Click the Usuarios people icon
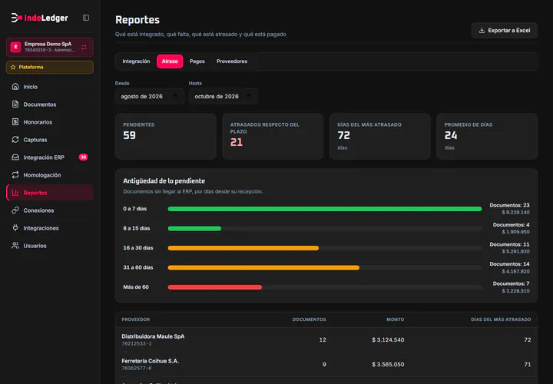 pos(15,246)
